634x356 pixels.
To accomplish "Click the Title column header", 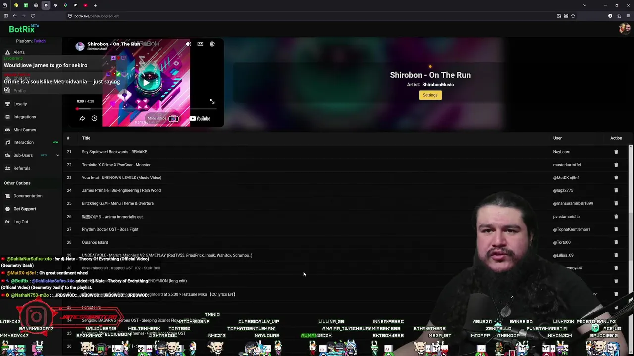I will coord(86,138).
